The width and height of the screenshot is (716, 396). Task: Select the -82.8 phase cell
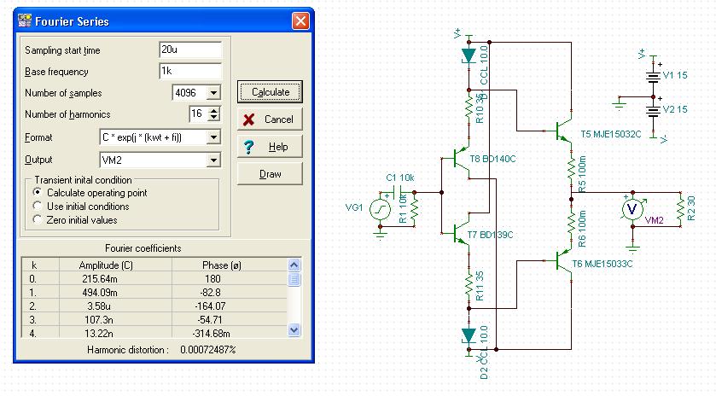pos(211,293)
